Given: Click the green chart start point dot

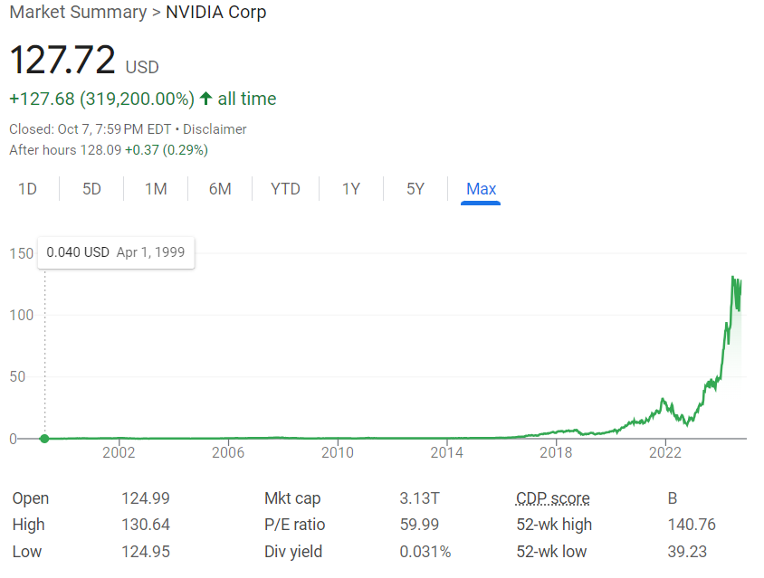Looking at the screenshot, I should (44, 439).
